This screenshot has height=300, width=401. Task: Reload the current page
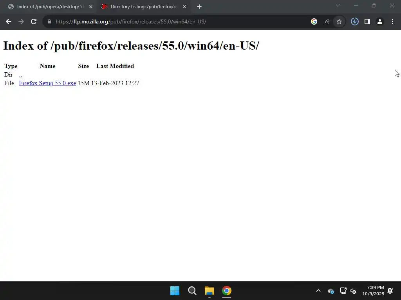34,22
